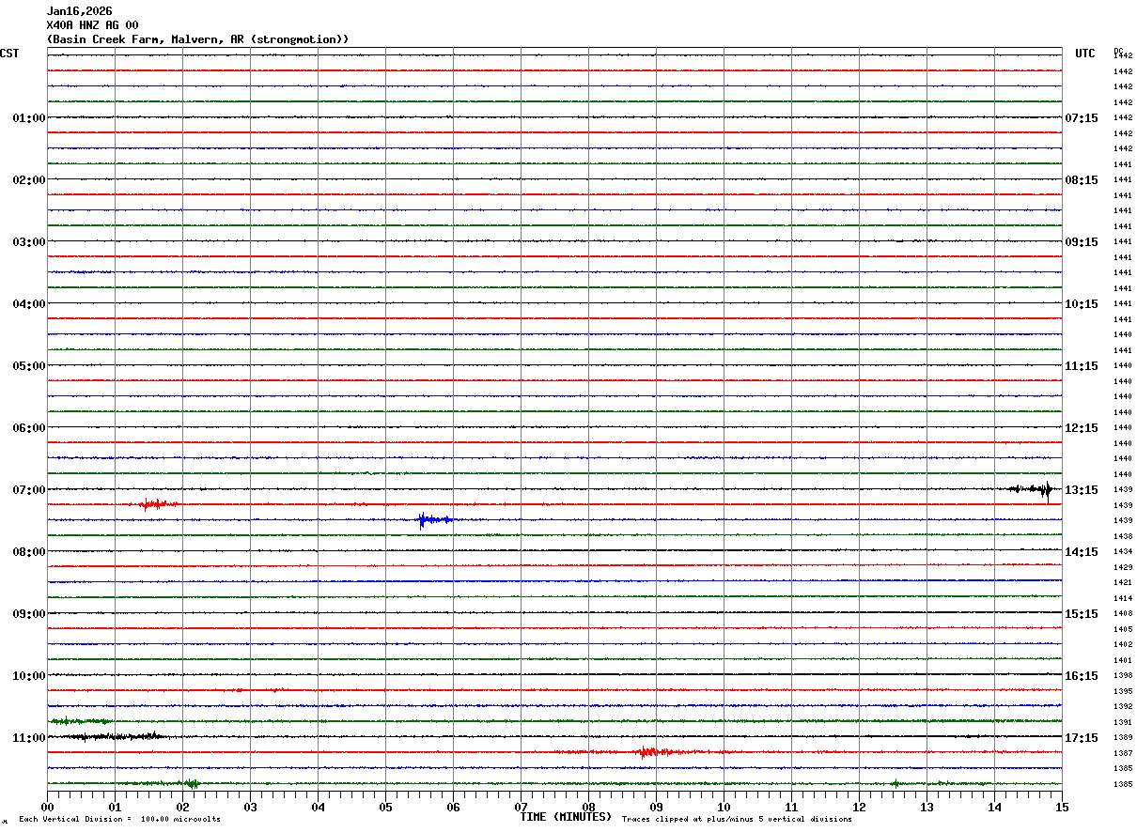
Task: Click the Each Vertical Division scale note
Action: tap(119, 820)
